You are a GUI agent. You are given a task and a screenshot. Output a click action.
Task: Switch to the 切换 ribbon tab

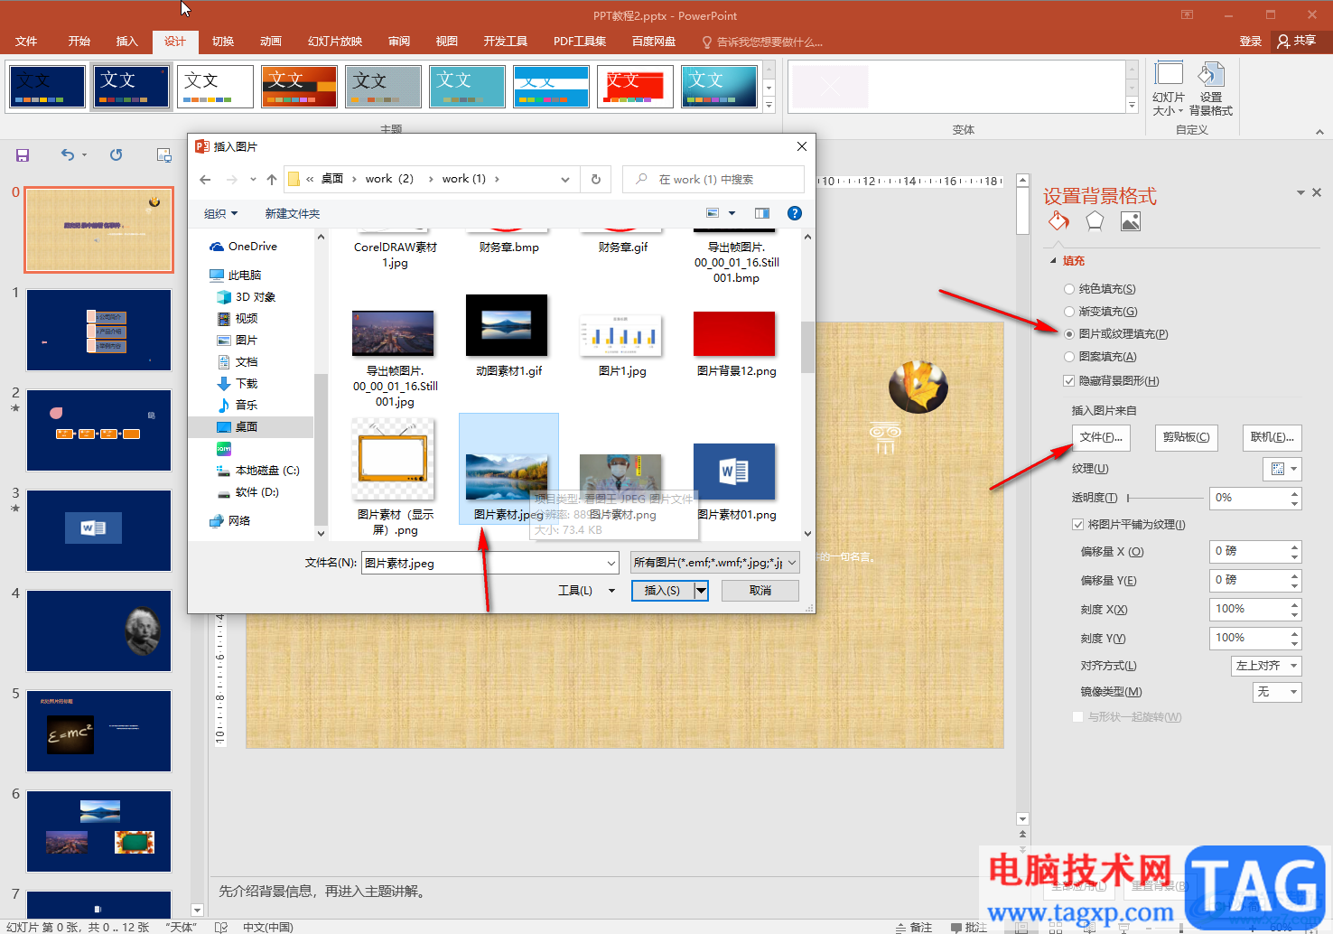click(x=223, y=42)
